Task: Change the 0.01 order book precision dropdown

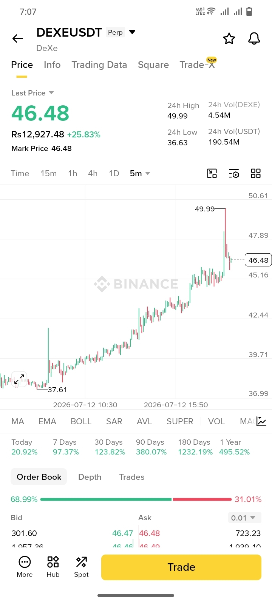Action: [x=244, y=518]
